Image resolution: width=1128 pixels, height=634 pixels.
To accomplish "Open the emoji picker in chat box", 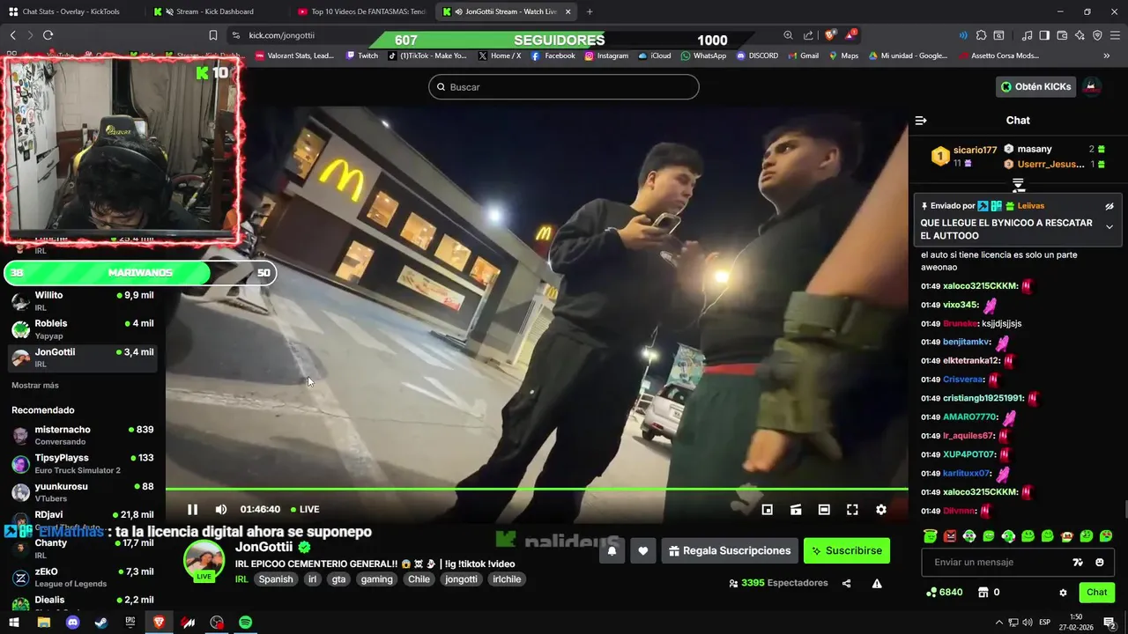I will pos(1100,562).
